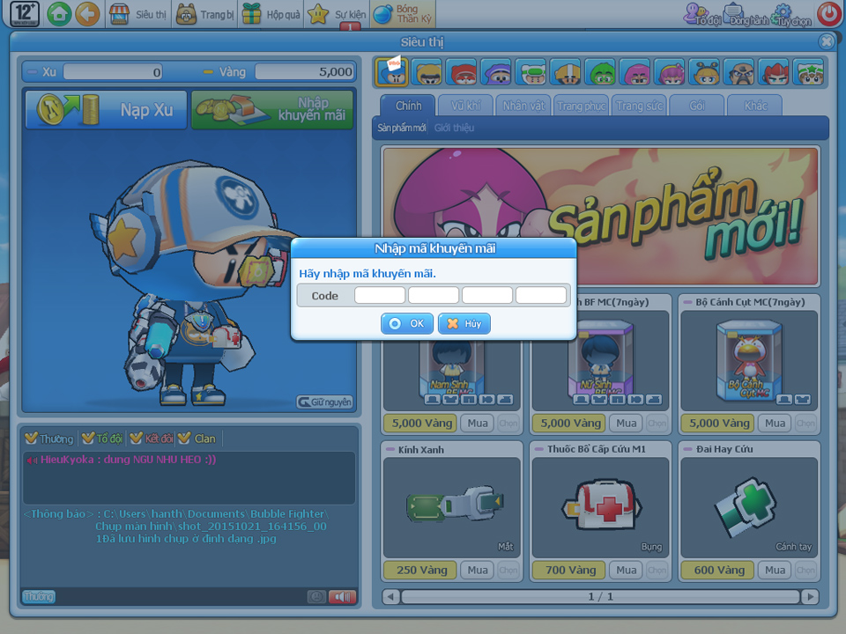This screenshot has height=634, width=846.
Task: Click the orange back arrow icon
Action: click(x=87, y=14)
